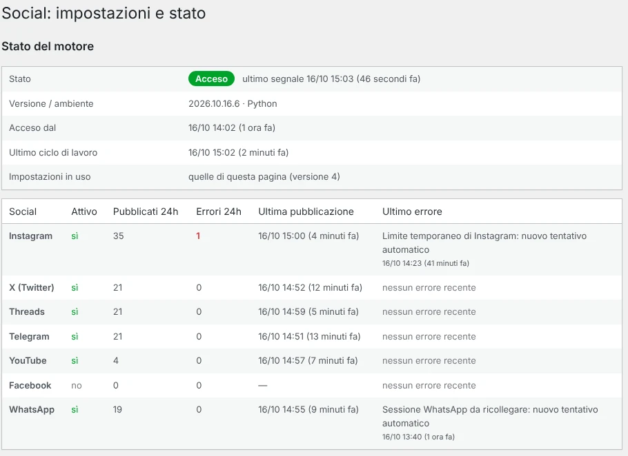
Task: Select the "ultimo segnale 16/10 15:03" text
Action: tap(297, 79)
